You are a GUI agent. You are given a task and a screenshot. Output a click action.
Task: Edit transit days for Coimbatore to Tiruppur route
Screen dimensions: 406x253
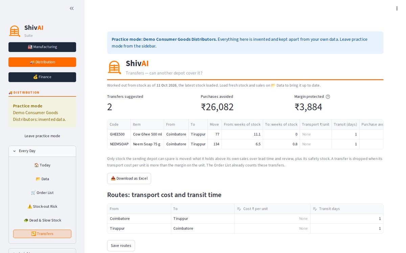[347, 219]
